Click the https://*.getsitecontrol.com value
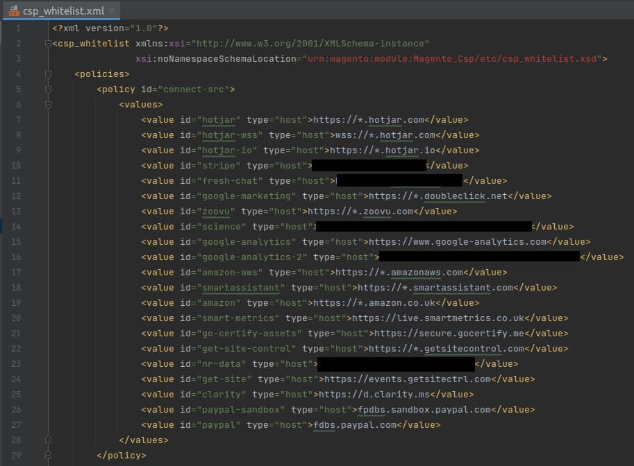634x466 pixels. tap(447, 349)
